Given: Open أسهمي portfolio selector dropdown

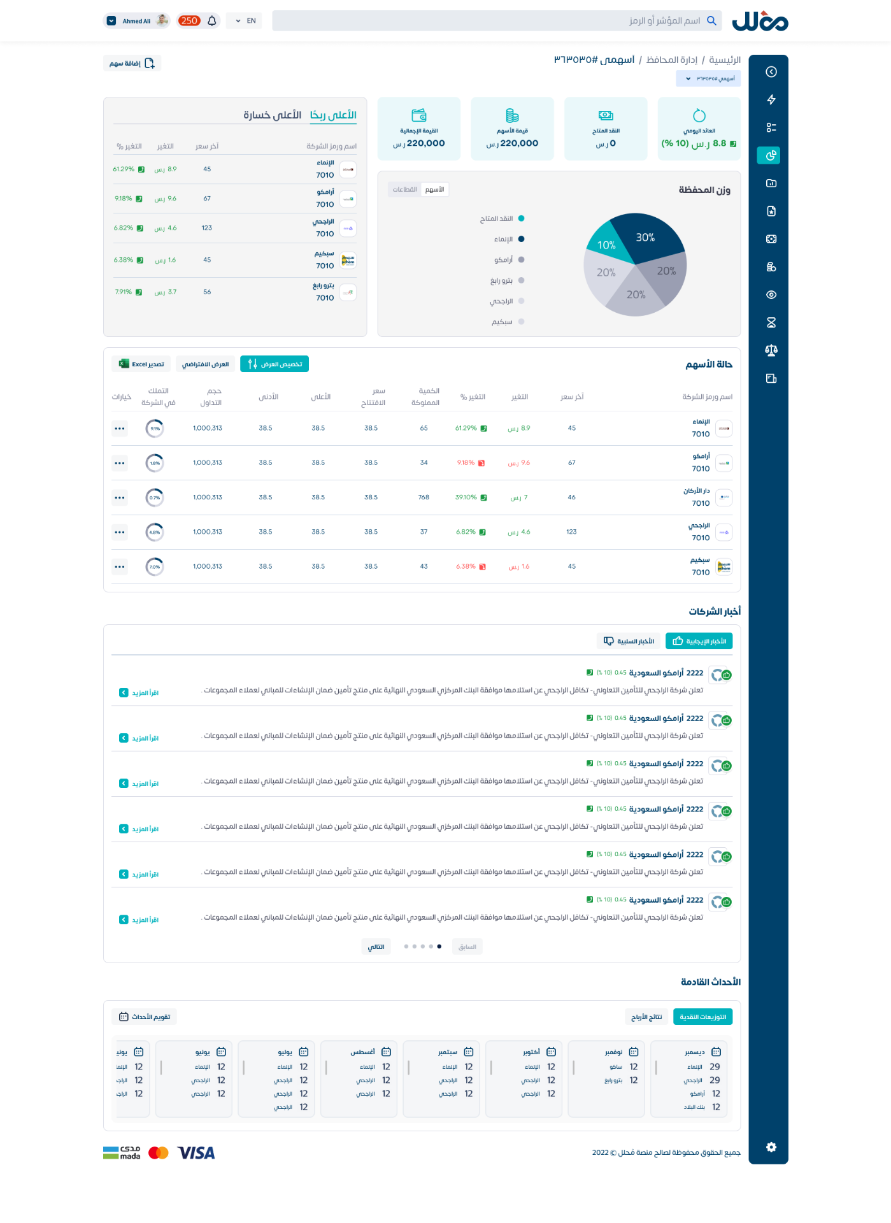Looking at the screenshot, I should coord(708,79).
